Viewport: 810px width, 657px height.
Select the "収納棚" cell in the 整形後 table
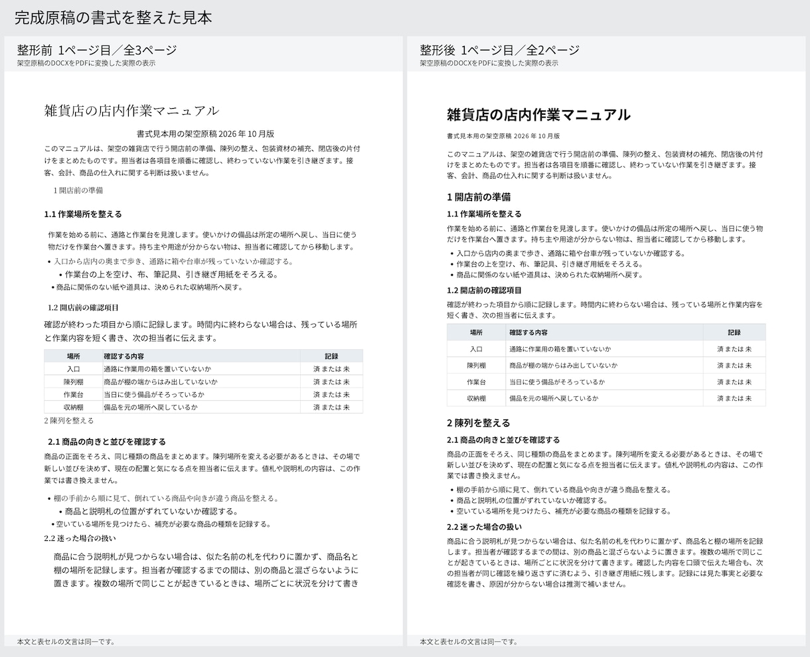[476, 398]
